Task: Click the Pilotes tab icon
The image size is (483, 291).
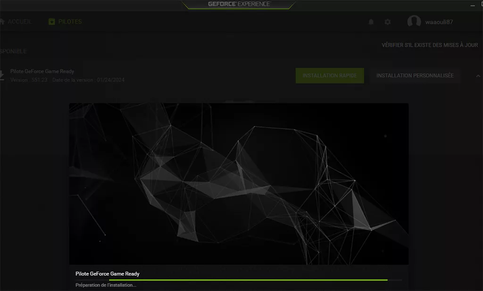Action: click(x=52, y=22)
